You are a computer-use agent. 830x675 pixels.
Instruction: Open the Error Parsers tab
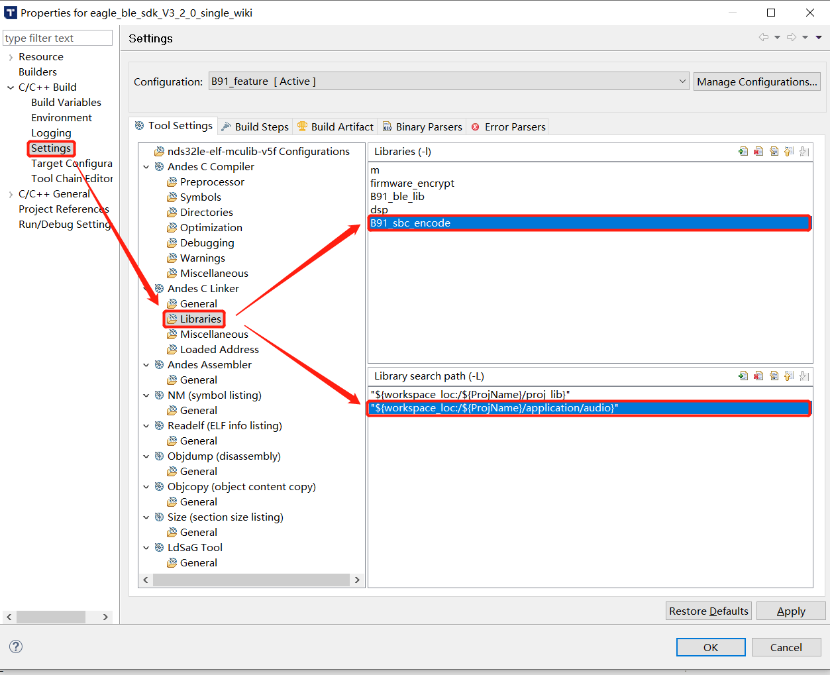(508, 127)
